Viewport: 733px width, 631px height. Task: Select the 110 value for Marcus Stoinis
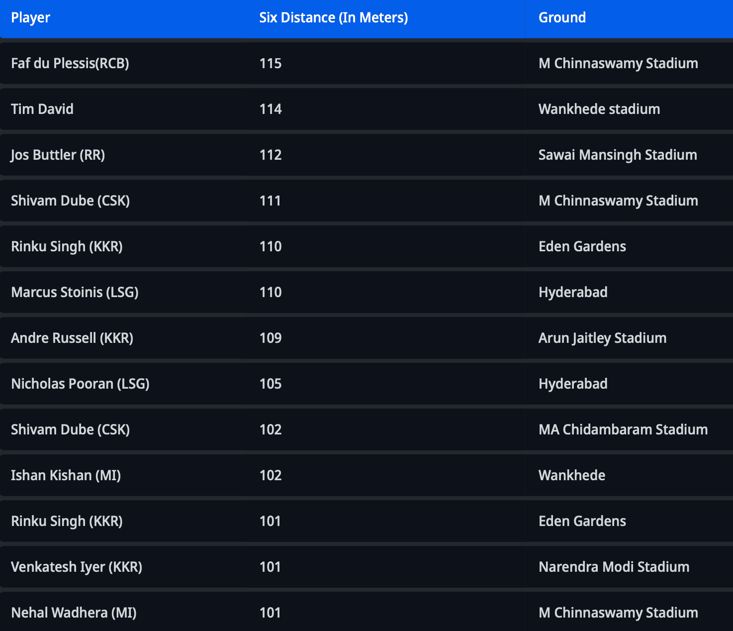[271, 293]
